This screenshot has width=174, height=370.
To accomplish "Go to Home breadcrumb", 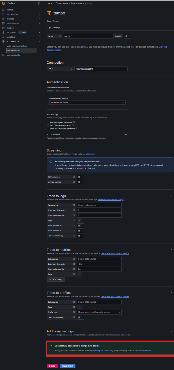I will click(50, 3).
